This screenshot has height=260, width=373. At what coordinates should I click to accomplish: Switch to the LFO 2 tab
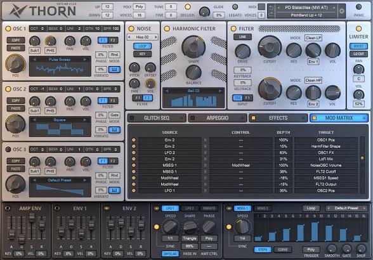(x=190, y=209)
